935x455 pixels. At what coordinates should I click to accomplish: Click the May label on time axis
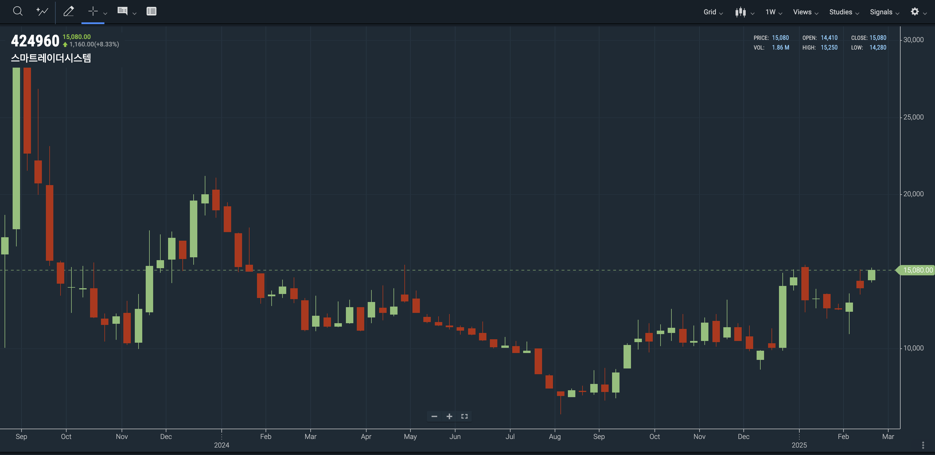pyautogui.click(x=410, y=436)
